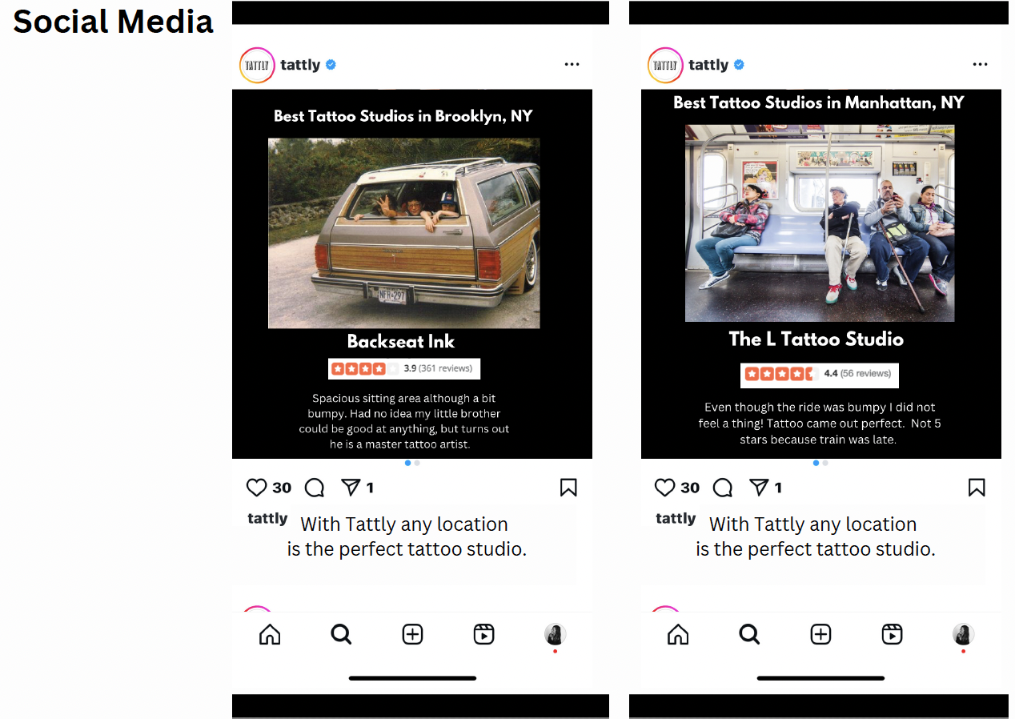Select 'Backseat Ink' studio name
1015x719 pixels.
pos(401,341)
